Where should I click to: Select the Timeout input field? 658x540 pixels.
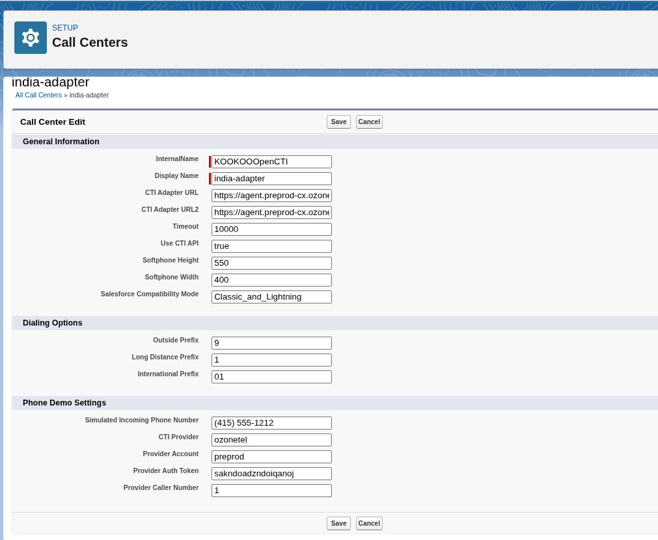[271, 229]
